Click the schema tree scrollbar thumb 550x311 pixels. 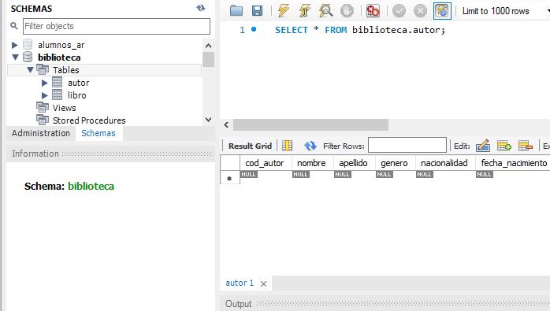pyautogui.click(x=208, y=59)
